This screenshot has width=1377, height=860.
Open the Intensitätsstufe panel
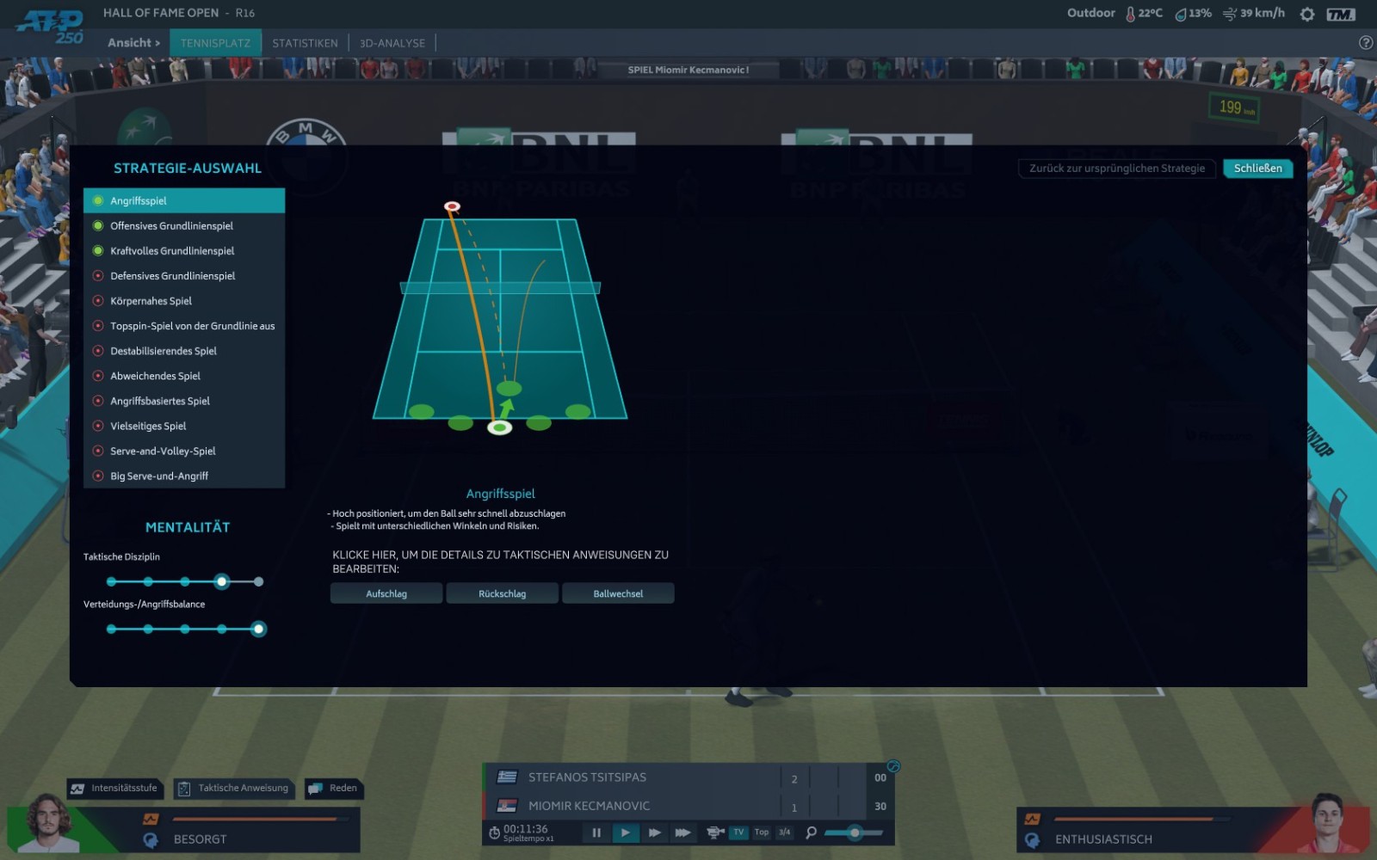click(x=114, y=789)
